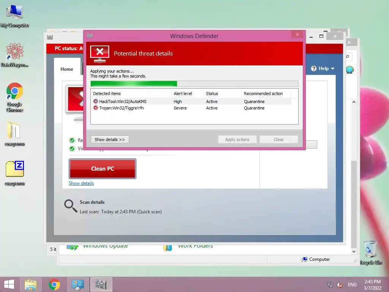Screen dimensions: 389x292
Task: Click the Close button in dialog
Action: coord(278,140)
